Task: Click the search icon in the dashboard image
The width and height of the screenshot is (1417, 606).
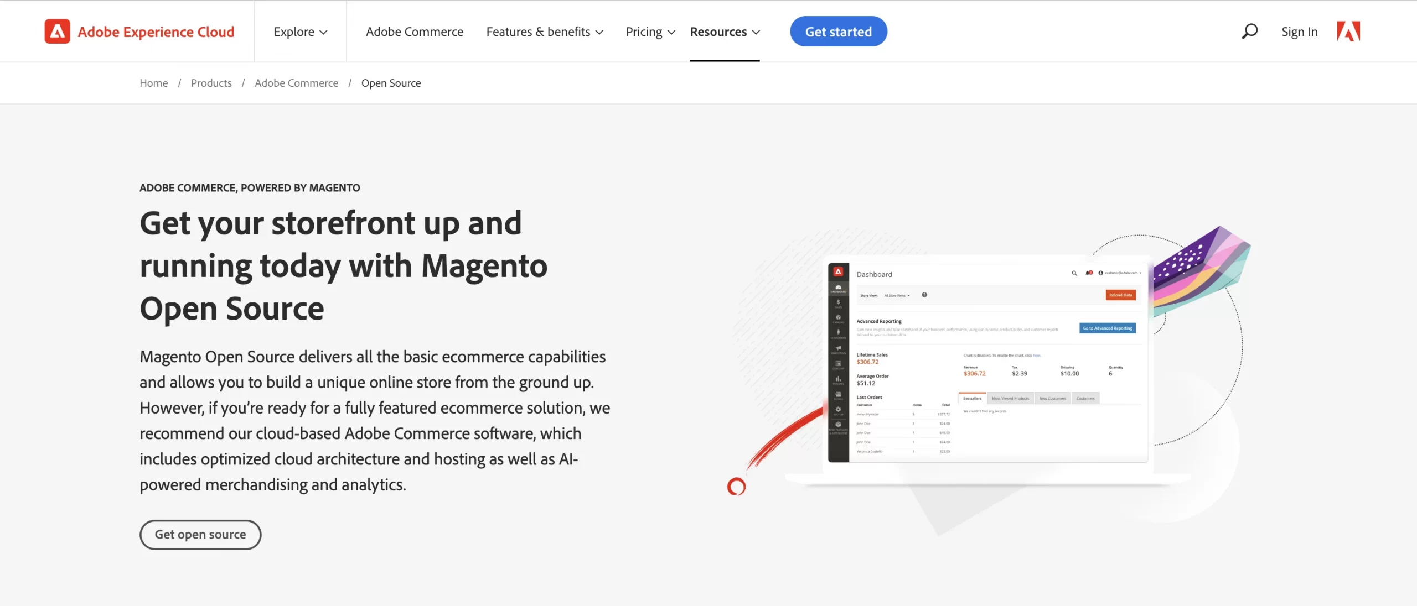Action: pos(1074,273)
